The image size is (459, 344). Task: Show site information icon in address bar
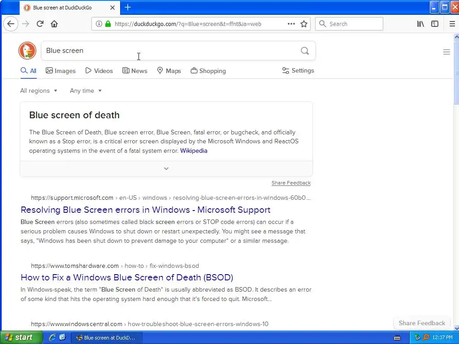[99, 24]
